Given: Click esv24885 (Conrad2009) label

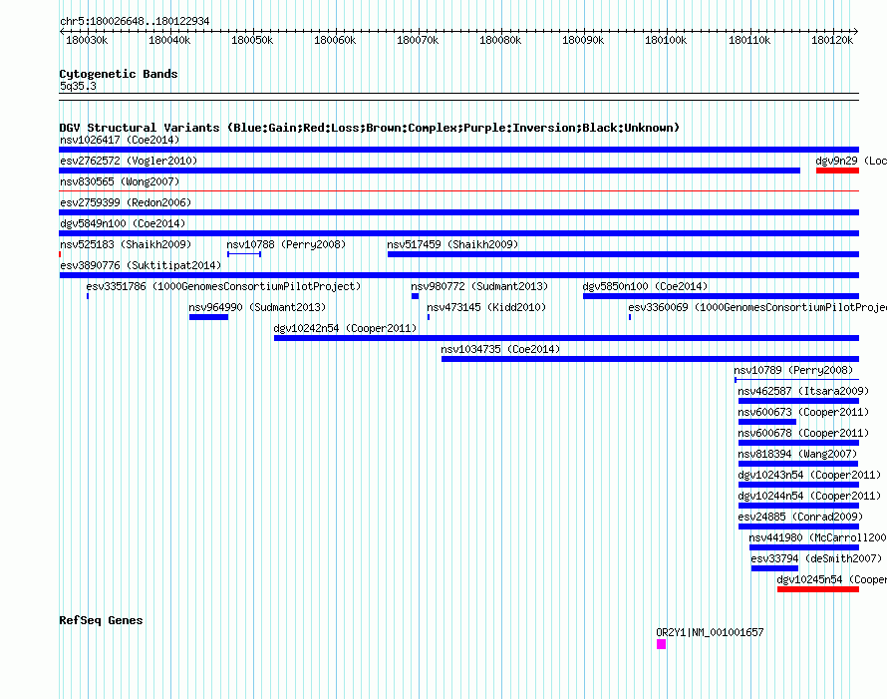Looking at the screenshot, I should [800, 517].
